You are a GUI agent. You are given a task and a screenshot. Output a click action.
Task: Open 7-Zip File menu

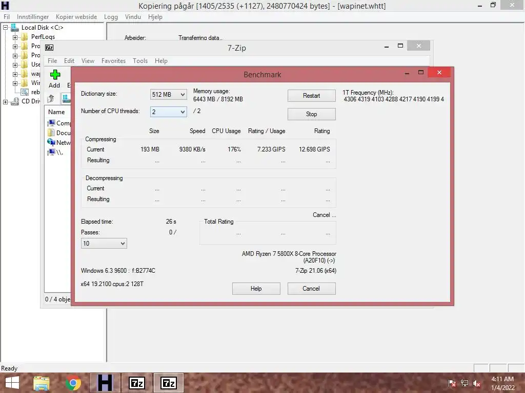pyautogui.click(x=52, y=61)
